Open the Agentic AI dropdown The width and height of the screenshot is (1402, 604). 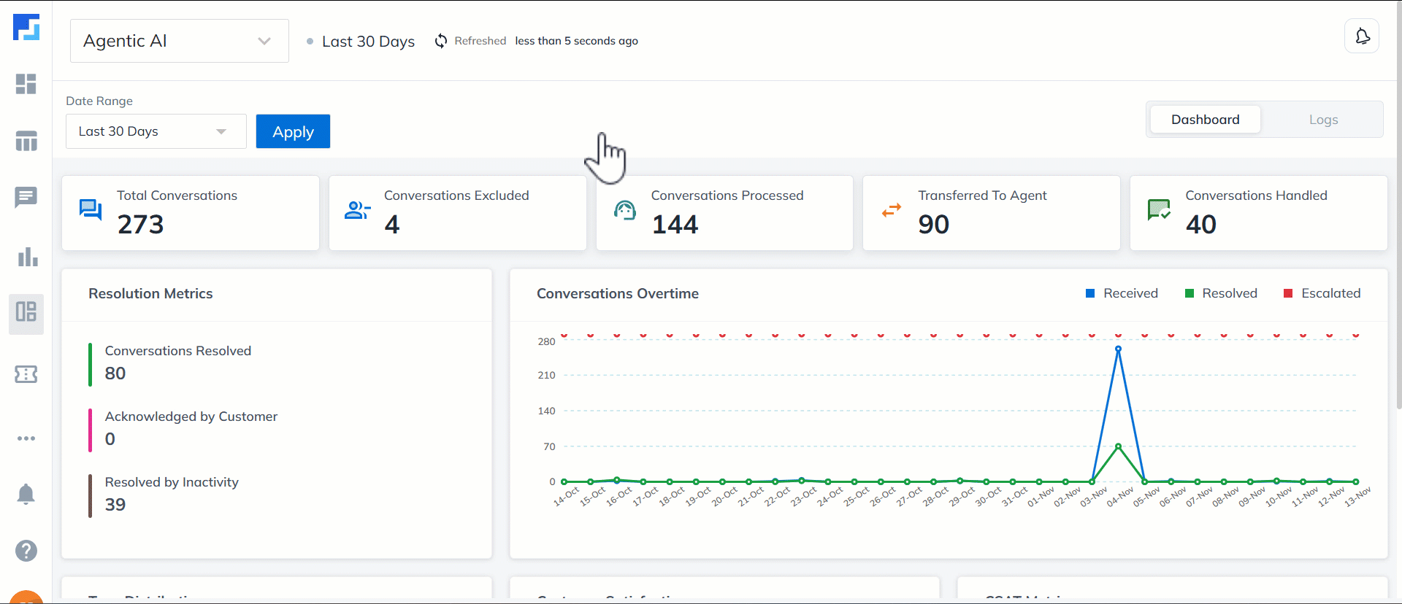point(180,41)
